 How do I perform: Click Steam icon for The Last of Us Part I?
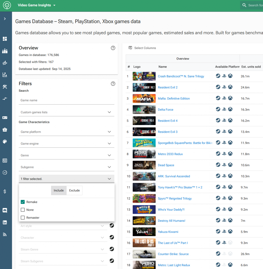pos(218,242)
